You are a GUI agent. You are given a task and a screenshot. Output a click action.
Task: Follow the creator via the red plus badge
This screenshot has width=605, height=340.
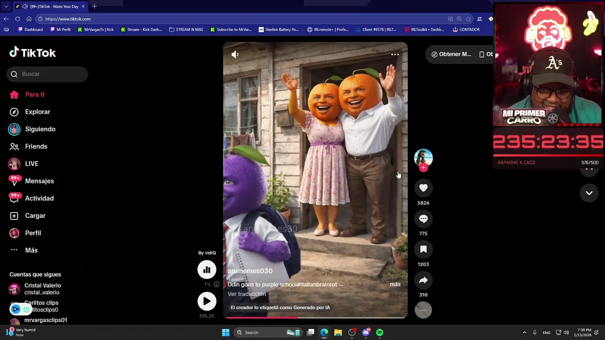click(423, 168)
